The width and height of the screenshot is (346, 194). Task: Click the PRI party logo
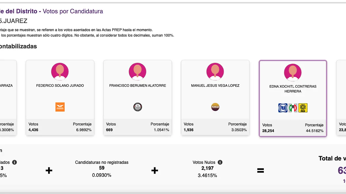[293, 108]
